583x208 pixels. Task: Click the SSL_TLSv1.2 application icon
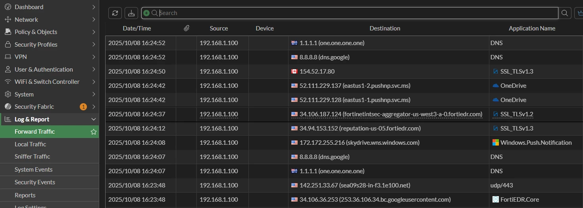[x=495, y=114]
